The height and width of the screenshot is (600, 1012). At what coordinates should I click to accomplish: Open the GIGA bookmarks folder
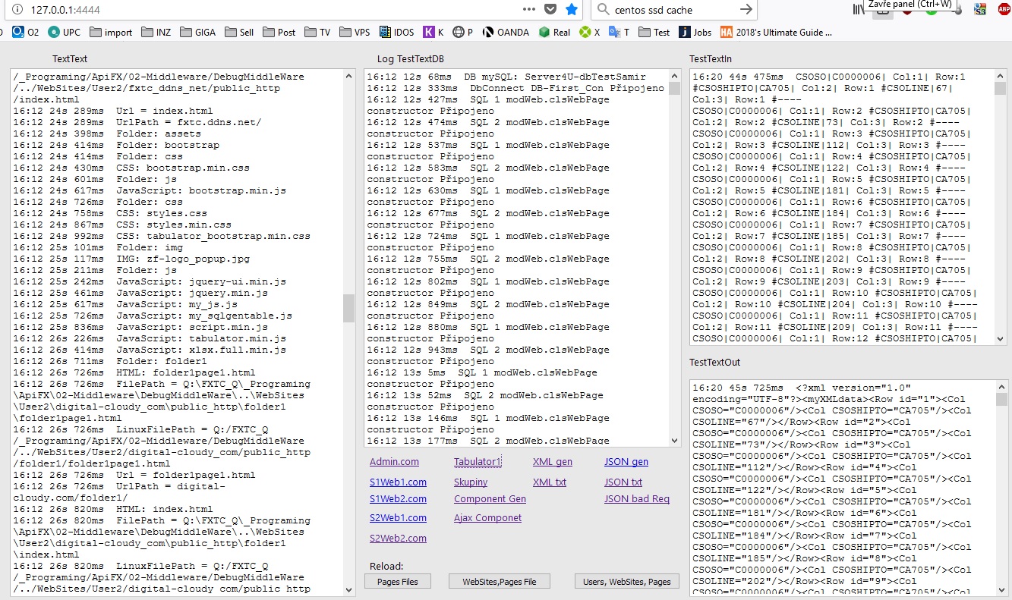coord(197,33)
